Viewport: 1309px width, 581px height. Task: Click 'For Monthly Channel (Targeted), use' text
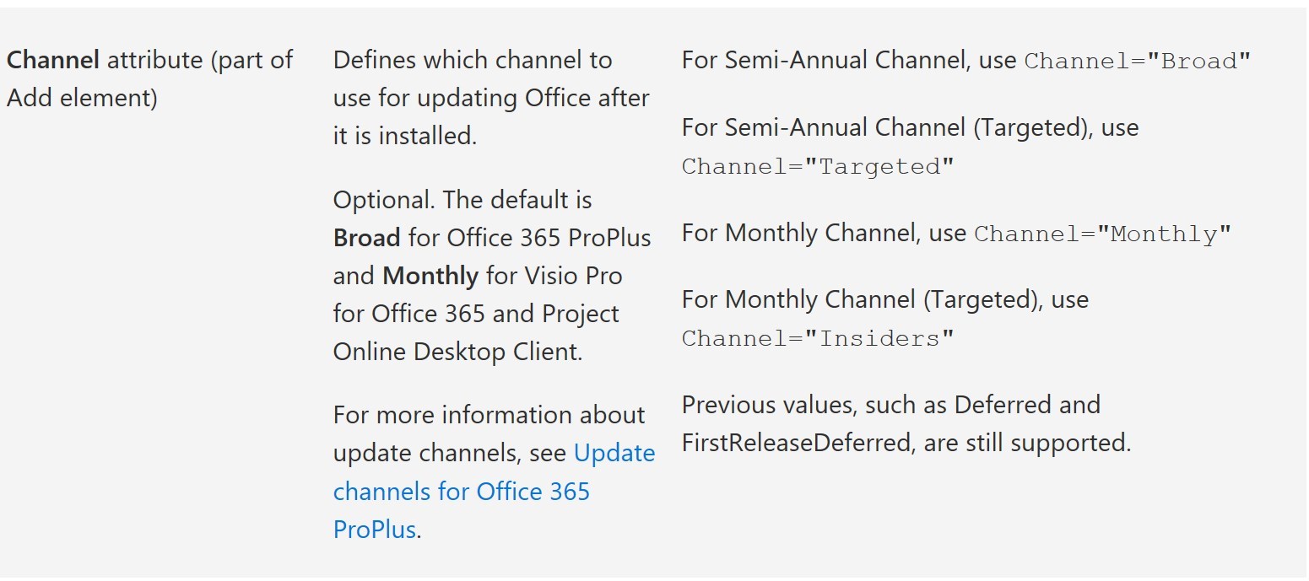pos(885,300)
